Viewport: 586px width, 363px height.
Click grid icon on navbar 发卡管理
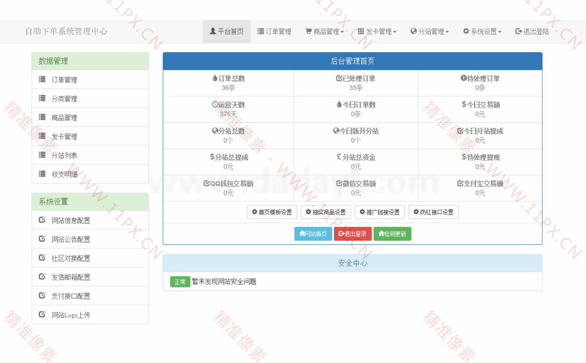[361, 31]
